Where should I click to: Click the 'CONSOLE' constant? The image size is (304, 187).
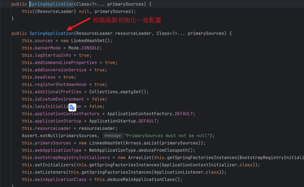click(x=90, y=48)
